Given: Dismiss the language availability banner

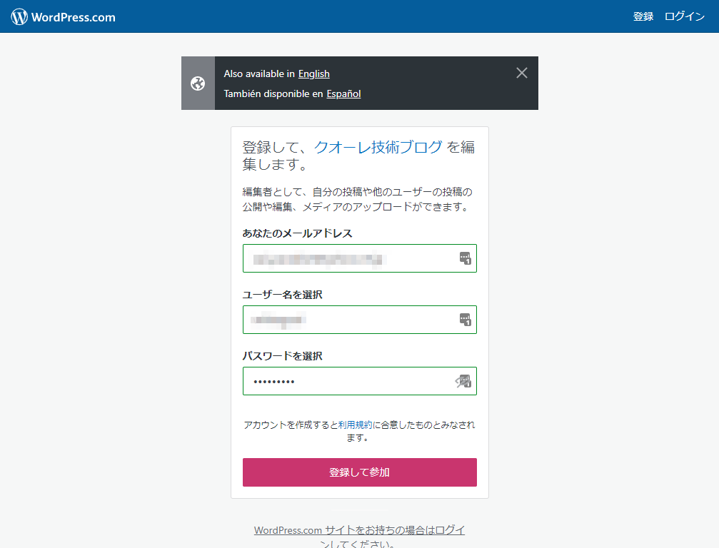Looking at the screenshot, I should click(522, 73).
